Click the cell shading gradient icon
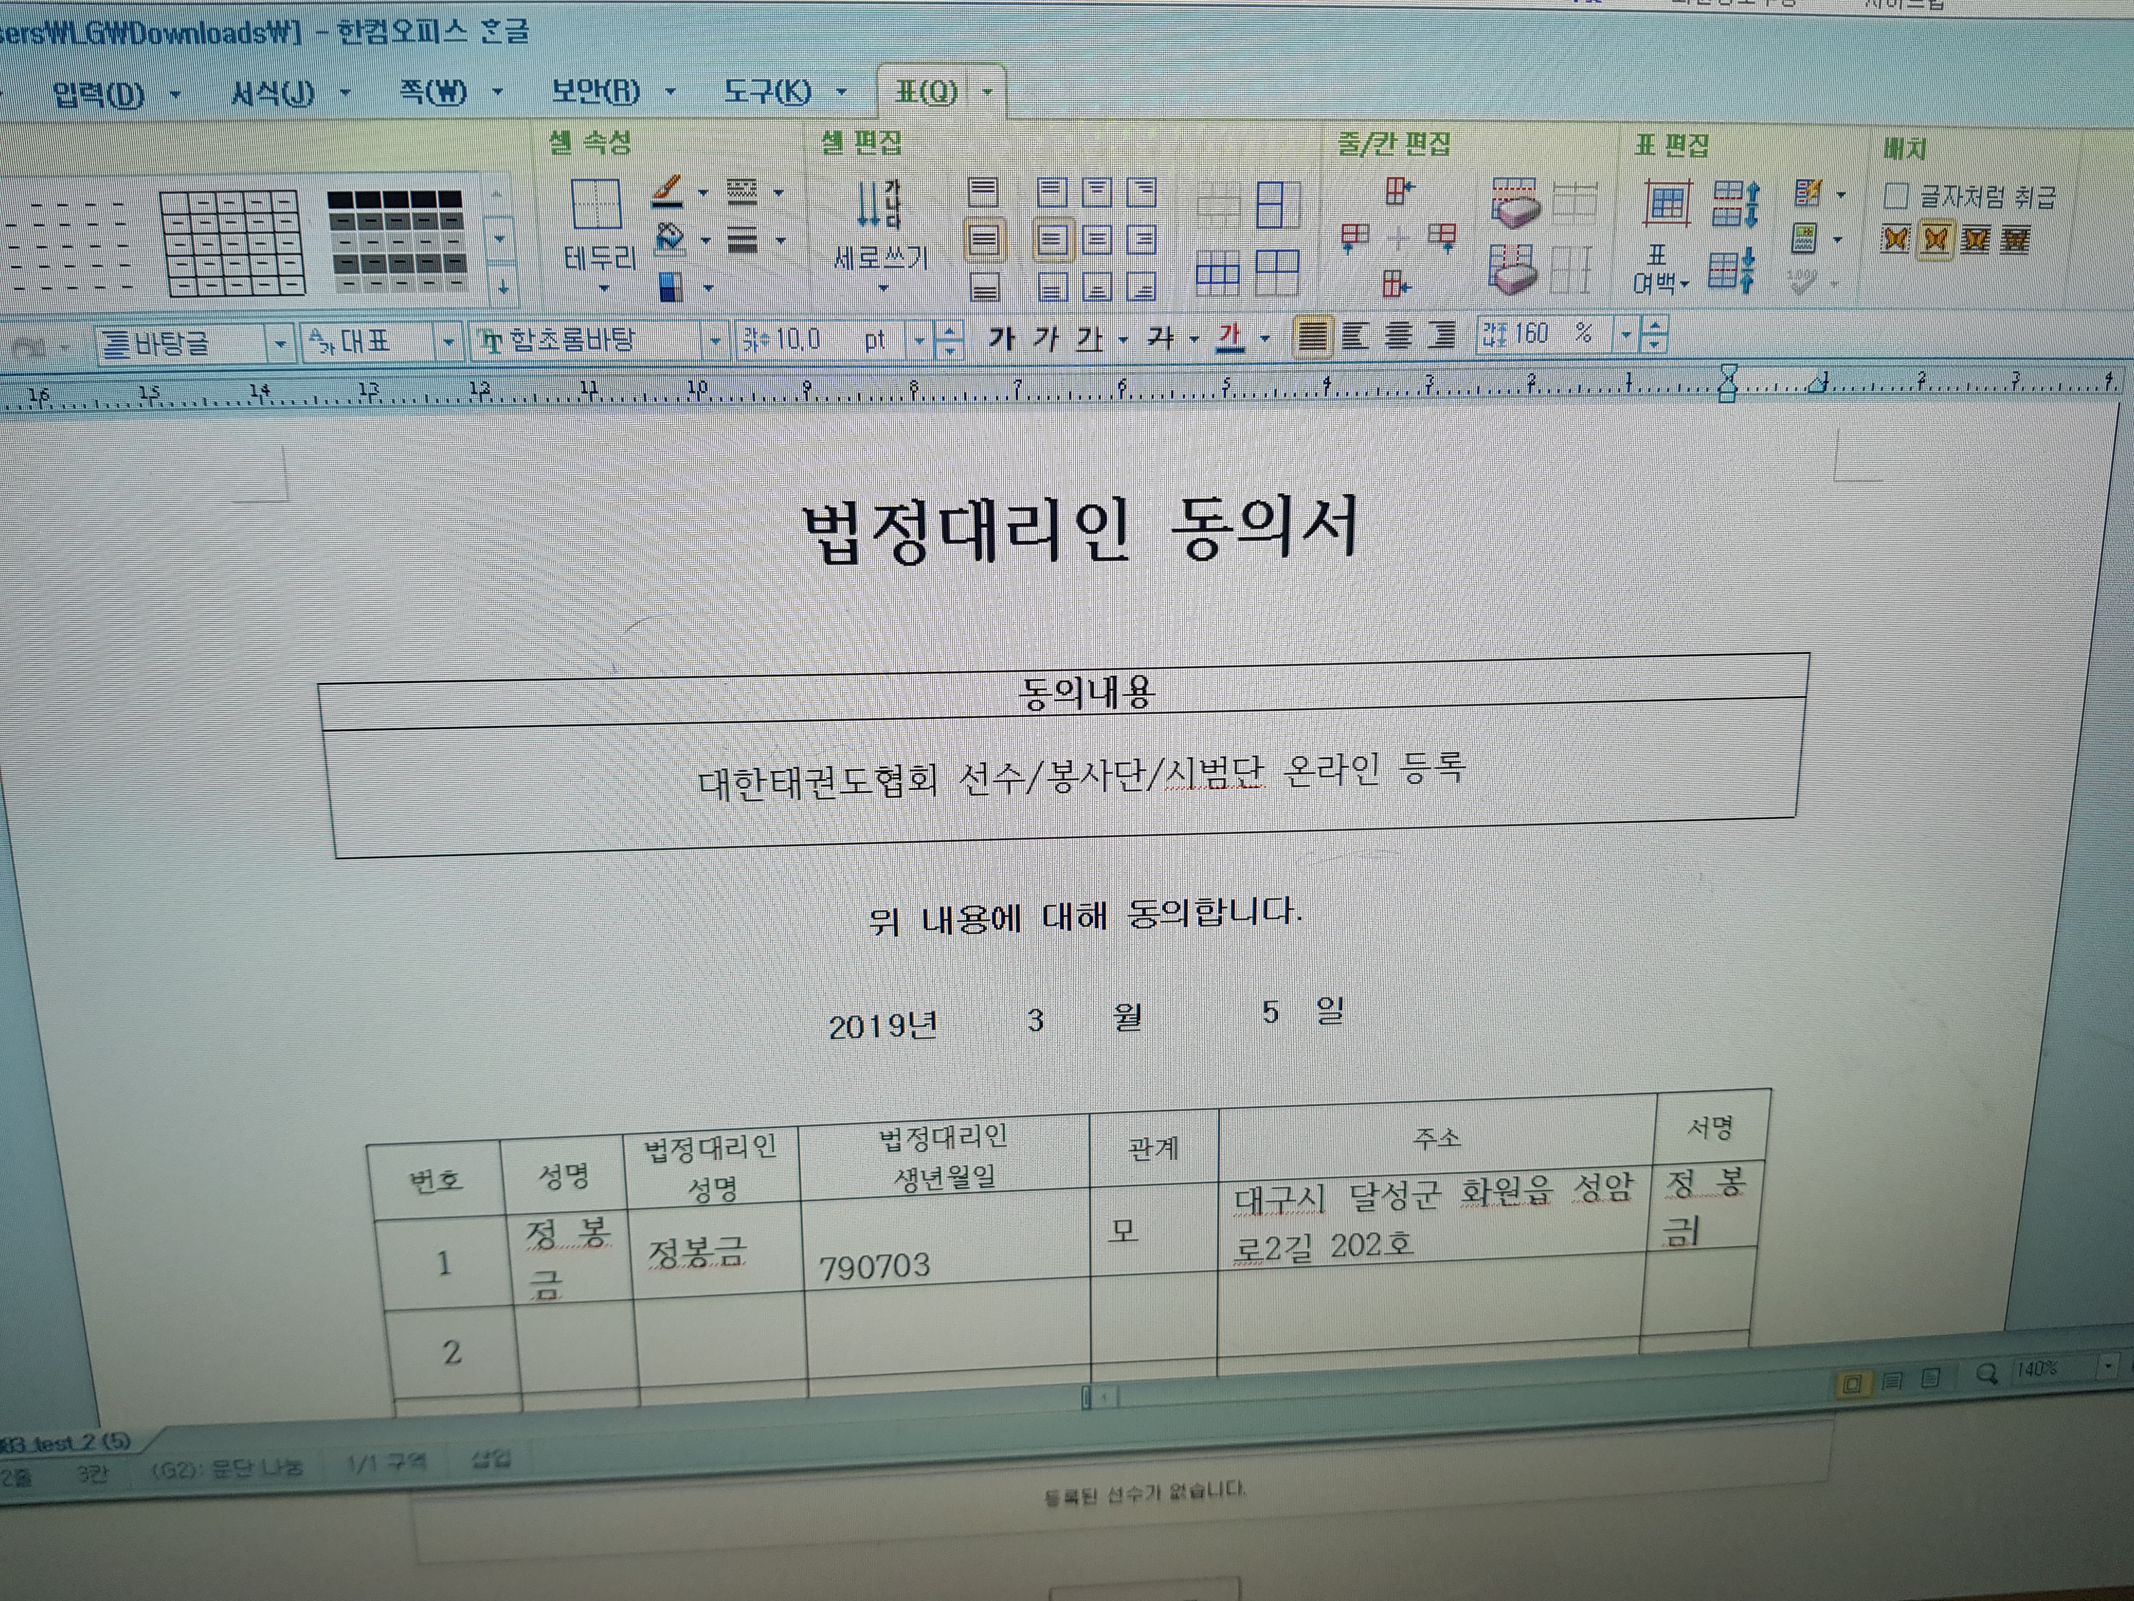The width and height of the screenshot is (2134, 1601). [672, 286]
